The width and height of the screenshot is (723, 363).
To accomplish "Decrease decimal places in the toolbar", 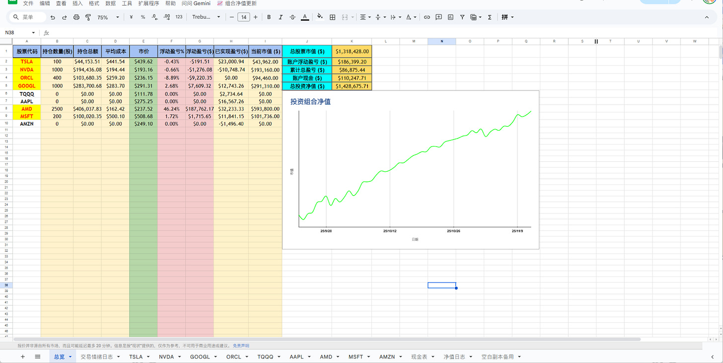I will tap(154, 17).
